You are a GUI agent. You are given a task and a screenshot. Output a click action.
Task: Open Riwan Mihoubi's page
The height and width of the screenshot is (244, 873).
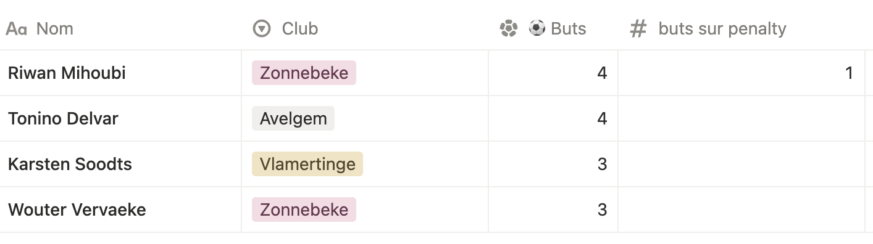[x=67, y=73]
